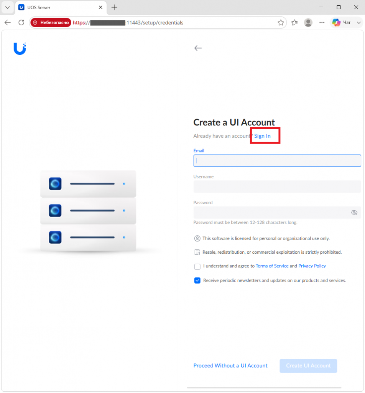Open the browser profile avatar
The width and height of the screenshot is (365, 393).
pos(308,23)
